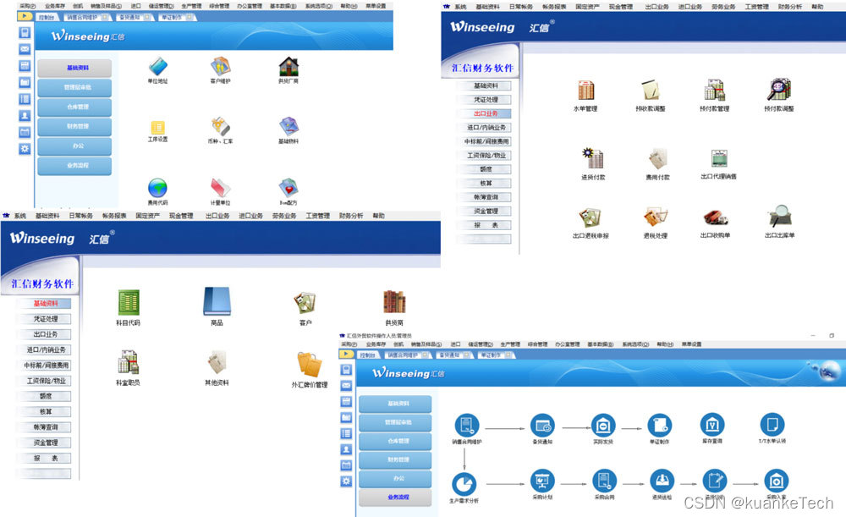The image size is (846, 517).
Task: Switch to 备货通知 tab in the top-left window
Action: click(x=134, y=17)
